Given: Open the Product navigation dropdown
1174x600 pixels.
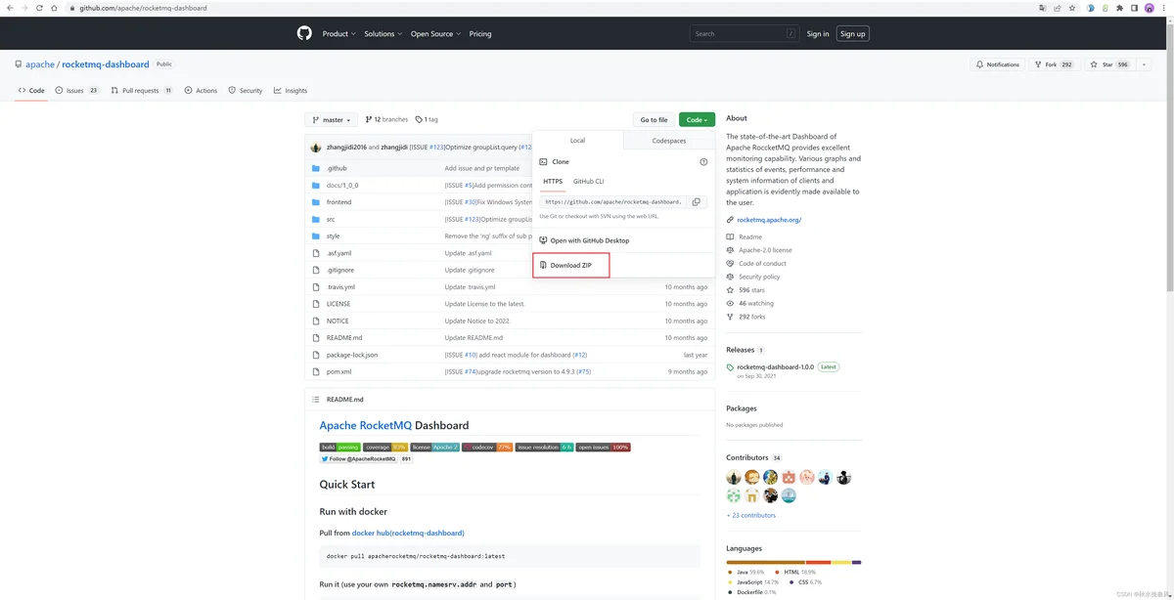Looking at the screenshot, I should click(338, 33).
